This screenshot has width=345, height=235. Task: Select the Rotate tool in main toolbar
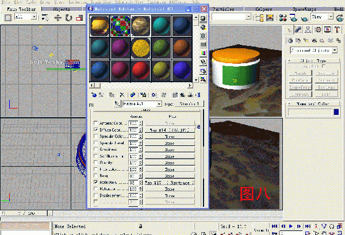click(68, 18)
